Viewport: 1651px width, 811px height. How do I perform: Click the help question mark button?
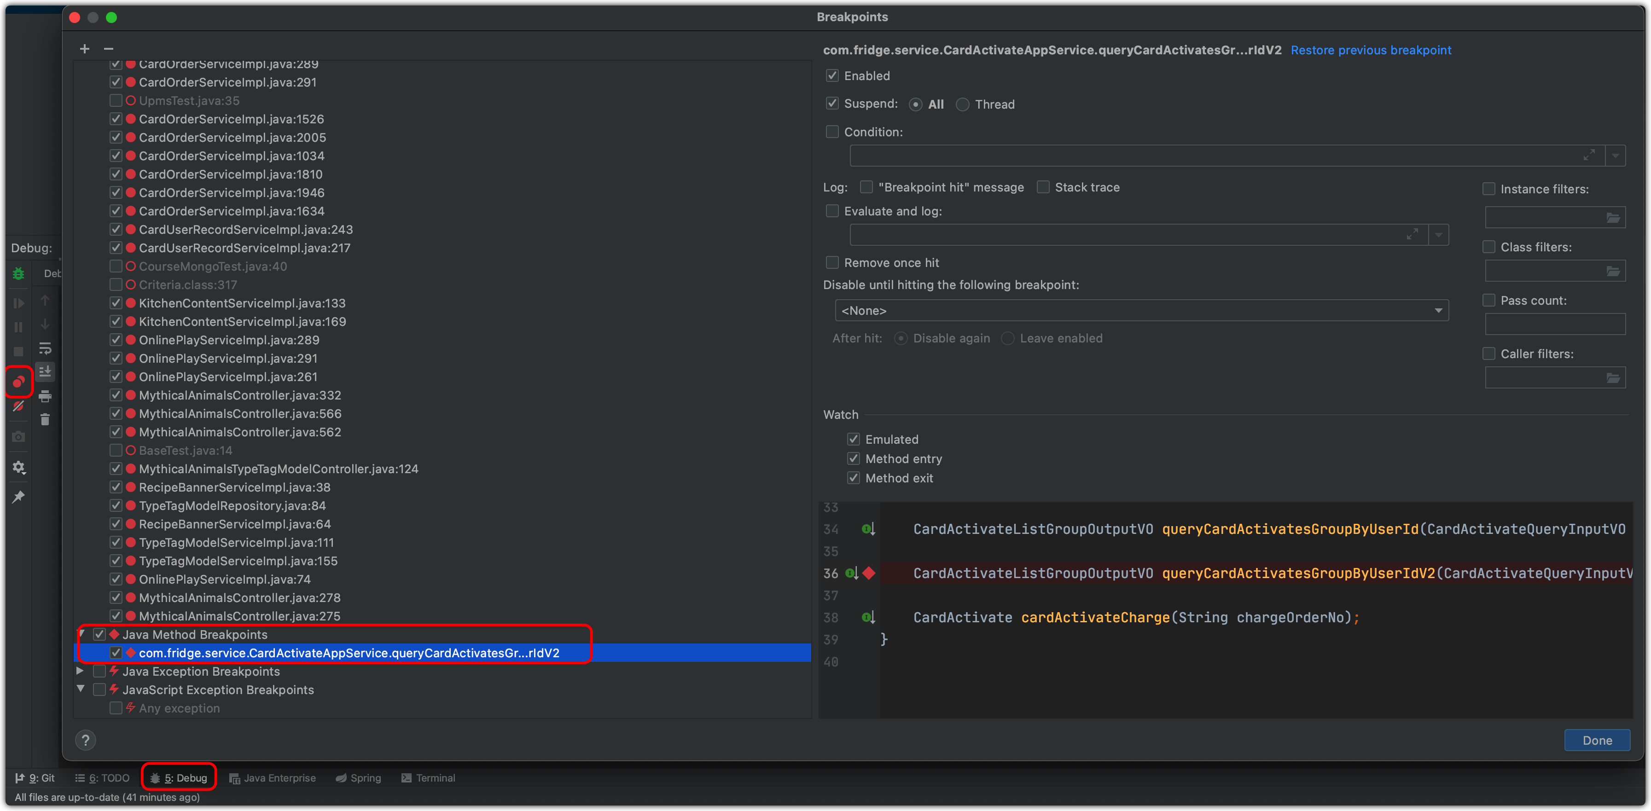click(x=85, y=740)
